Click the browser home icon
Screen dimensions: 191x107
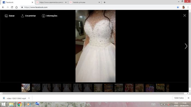tap(16, 7)
